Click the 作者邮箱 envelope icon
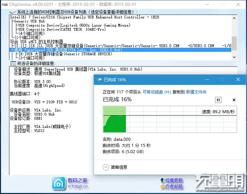Viewport: 247px width, 194px height. click(x=163, y=186)
